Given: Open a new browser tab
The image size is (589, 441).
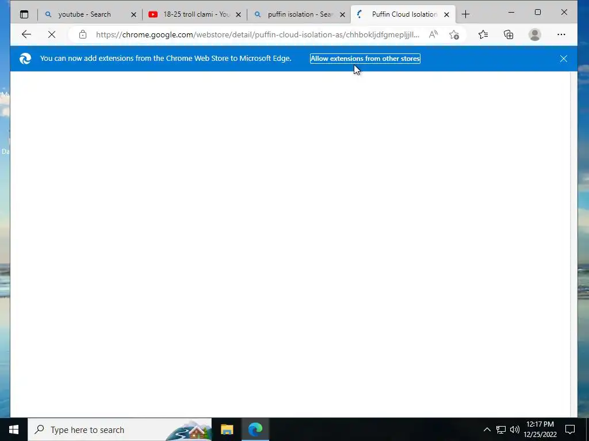Looking at the screenshot, I should 465,14.
